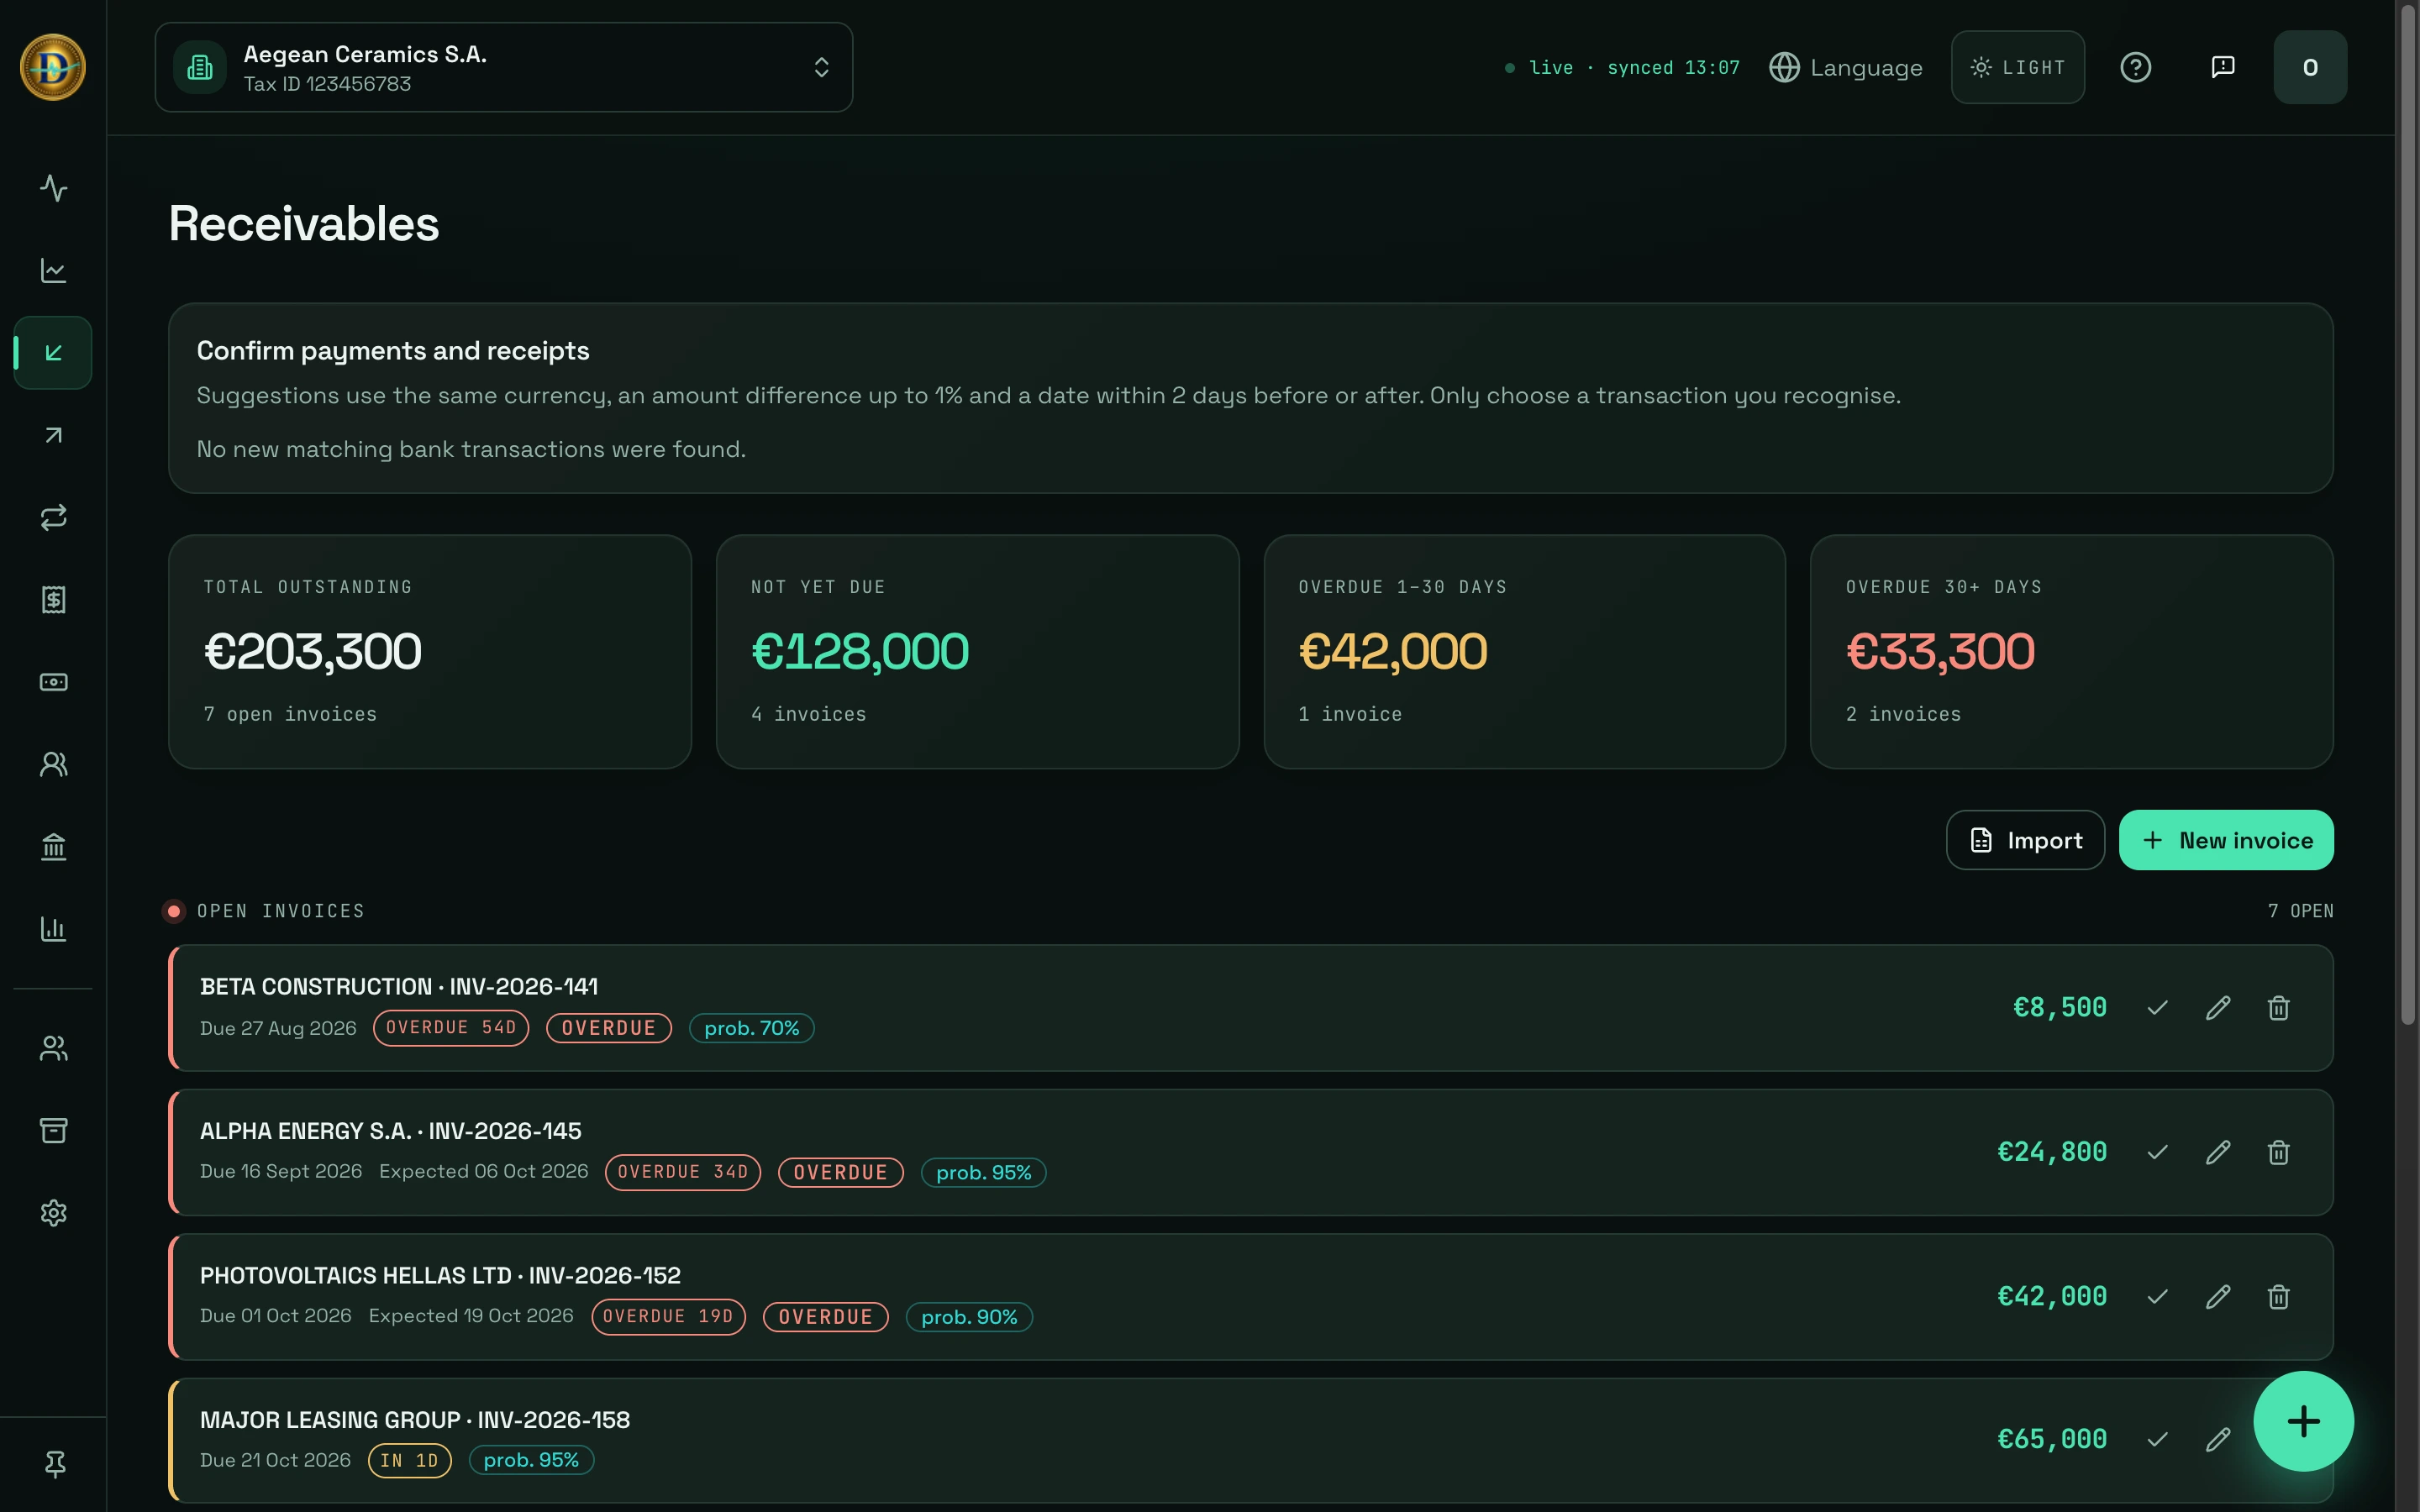This screenshot has height=1512, width=2420.
Task: Click the IN 1D badge
Action: (409, 1460)
